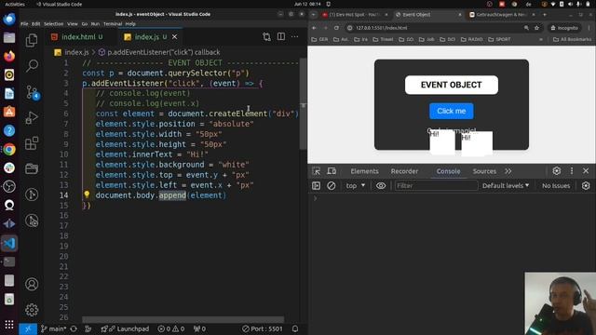Synchronize changes in the status bar
The height and width of the screenshot is (335, 596).
coord(74,328)
